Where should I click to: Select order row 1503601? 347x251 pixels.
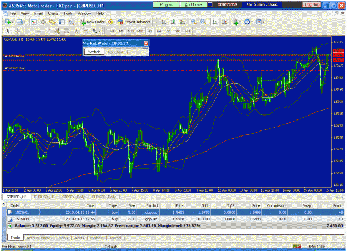(x=175, y=212)
